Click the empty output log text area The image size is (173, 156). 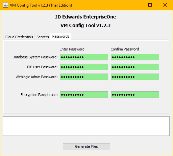point(86,126)
